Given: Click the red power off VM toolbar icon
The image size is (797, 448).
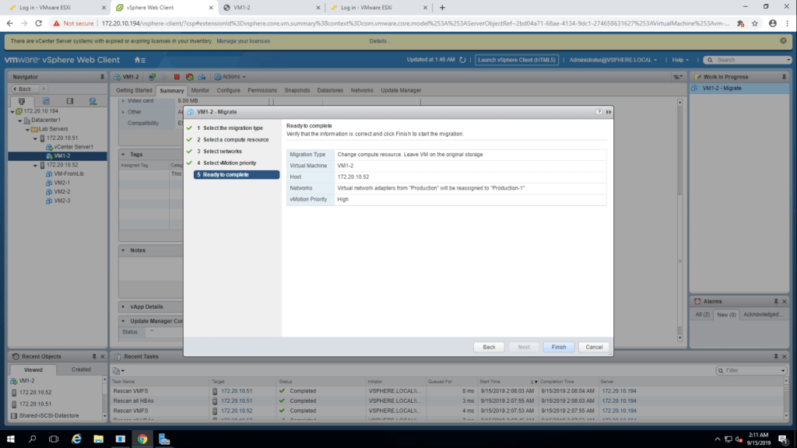Looking at the screenshot, I should (177, 77).
